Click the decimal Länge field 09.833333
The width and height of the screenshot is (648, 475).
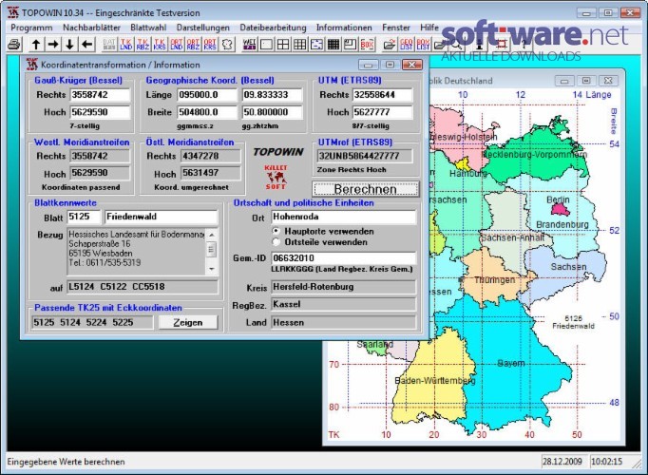(x=273, y=95)
